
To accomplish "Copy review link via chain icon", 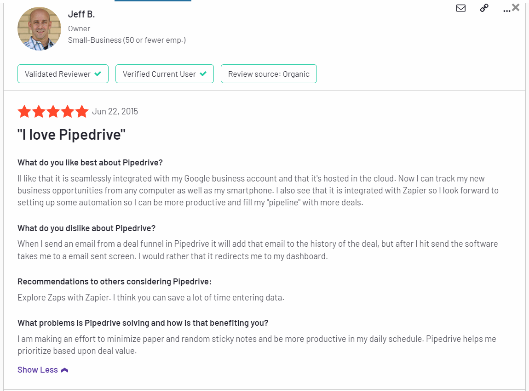I will 484,8.
